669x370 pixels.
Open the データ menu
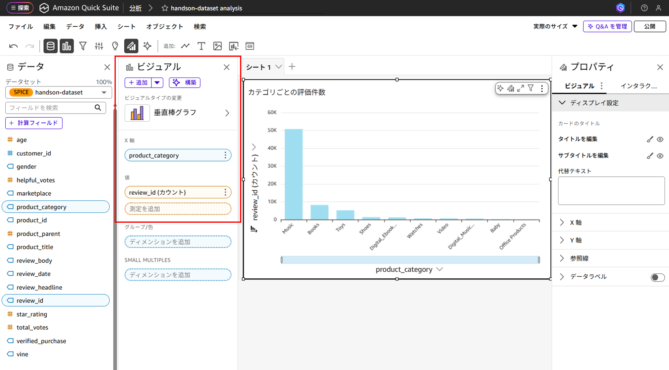click(x=75, y=26)
